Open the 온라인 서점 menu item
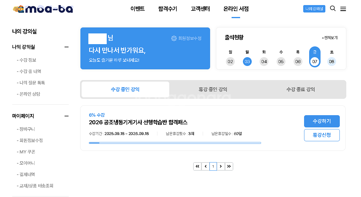Image resolution: width=361 pixels, height=197 pixels. pos(236,9)
